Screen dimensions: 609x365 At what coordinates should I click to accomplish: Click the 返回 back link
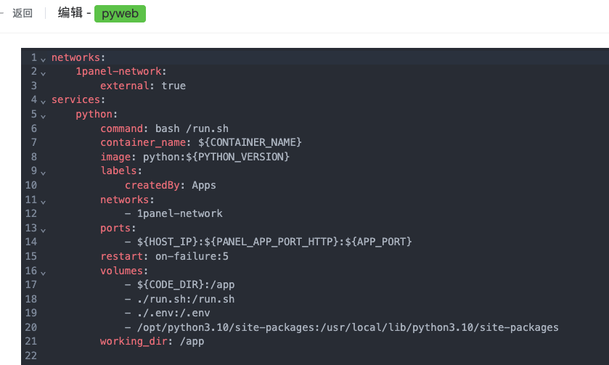(22, 13)
